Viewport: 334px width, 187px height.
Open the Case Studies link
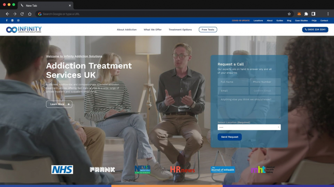click(301, 21)
